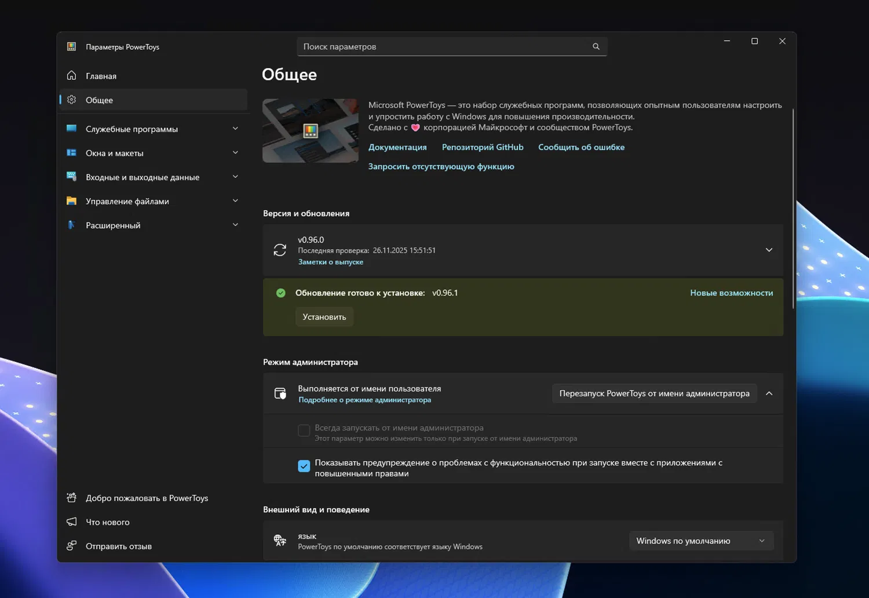This screenshot has height=598, width=869.
Task: Click the v0.96.1 update version text
Action: tap(445, 293)
